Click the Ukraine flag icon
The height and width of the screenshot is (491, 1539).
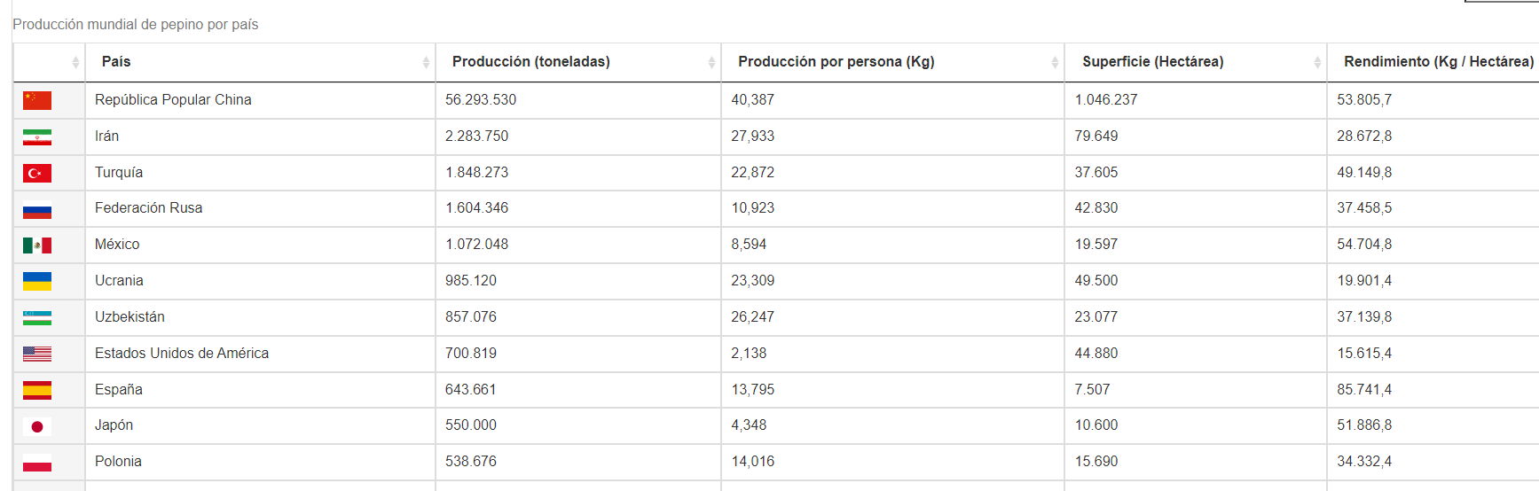(37, 281)
